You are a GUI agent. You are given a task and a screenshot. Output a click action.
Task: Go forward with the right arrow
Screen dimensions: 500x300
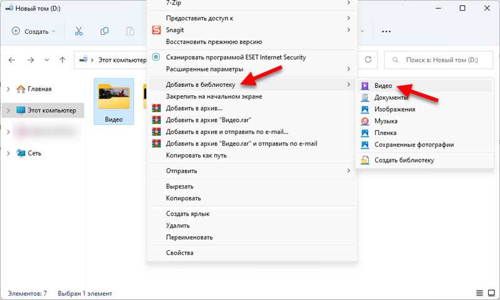click(31, 60)
